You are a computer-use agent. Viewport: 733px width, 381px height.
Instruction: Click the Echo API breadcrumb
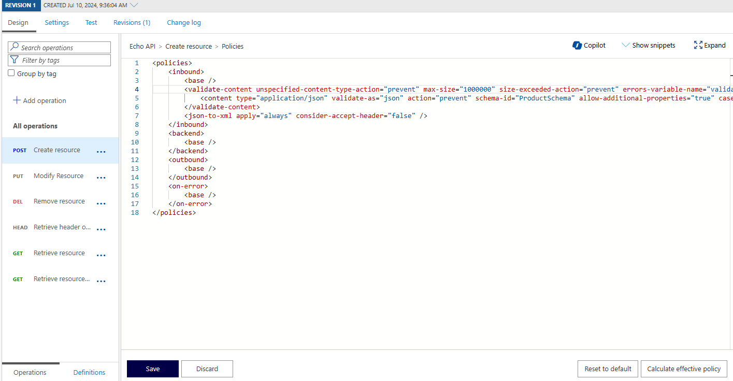[x=142, y=46]
